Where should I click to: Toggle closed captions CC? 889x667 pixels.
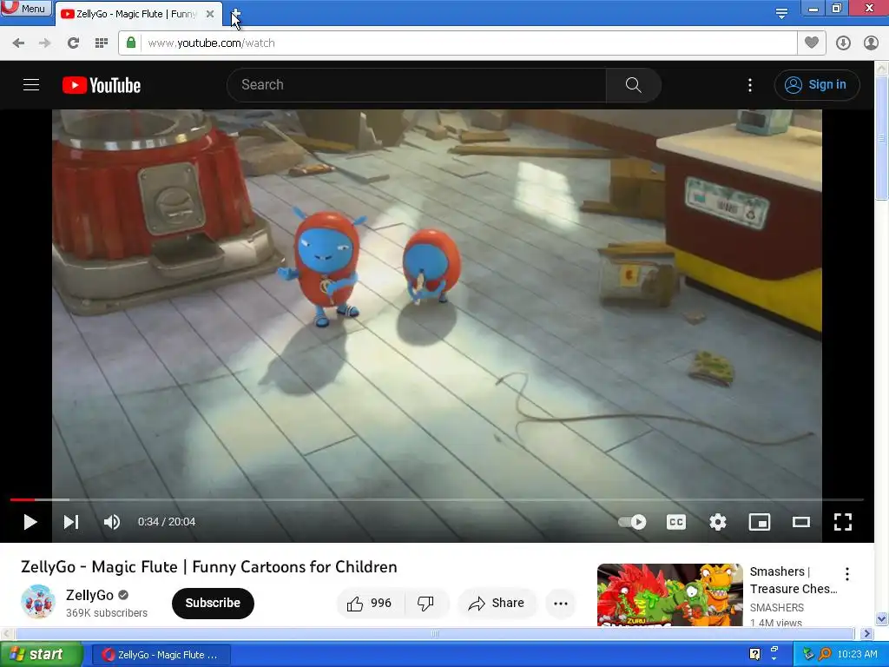click(x=675, y=522)
